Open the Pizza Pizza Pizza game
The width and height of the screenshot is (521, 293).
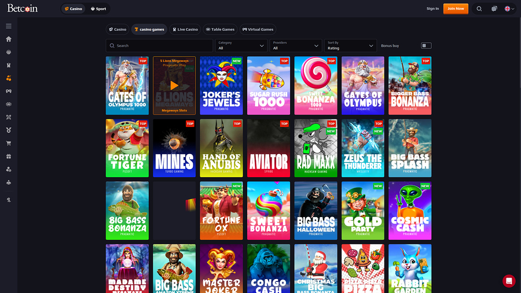363,269
